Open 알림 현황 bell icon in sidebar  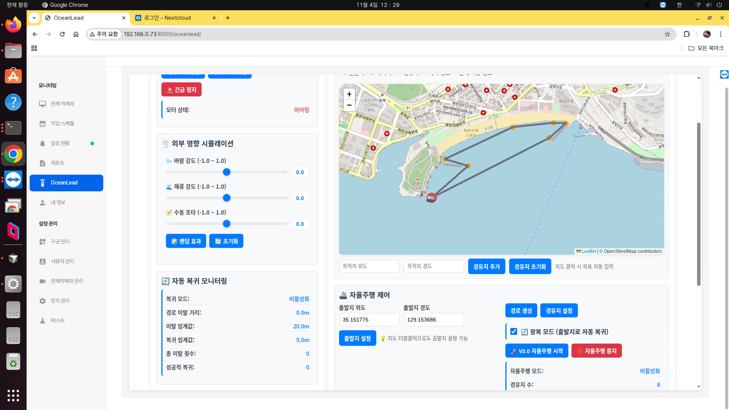(43, 143)
